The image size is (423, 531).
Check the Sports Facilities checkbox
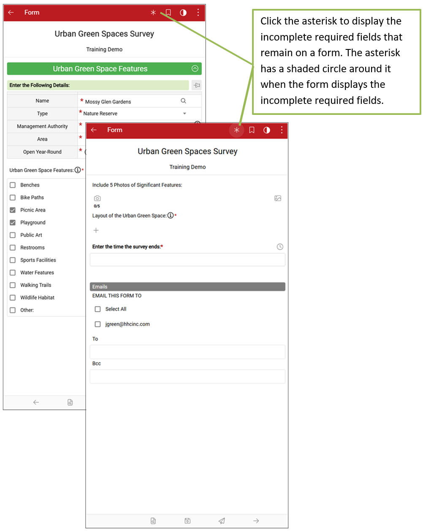(x=13, y=260)
